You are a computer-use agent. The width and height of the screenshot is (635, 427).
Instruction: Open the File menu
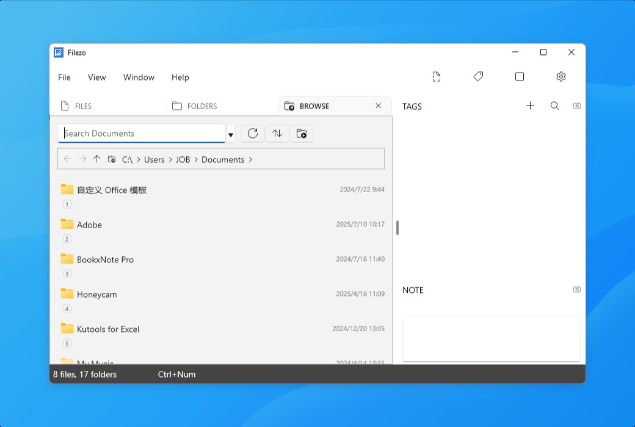point(64,77)
